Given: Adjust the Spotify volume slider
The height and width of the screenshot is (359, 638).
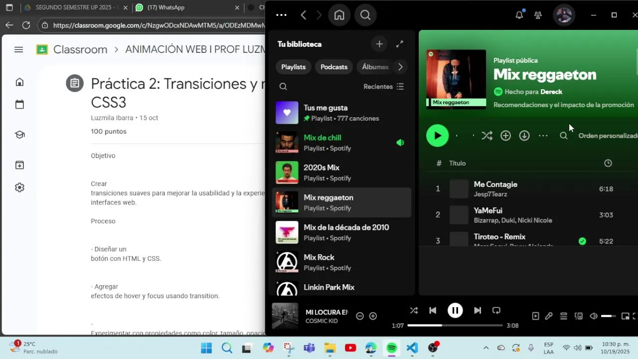Looking at the screenshot, I should pyautogui.click(x=609, y=316).
